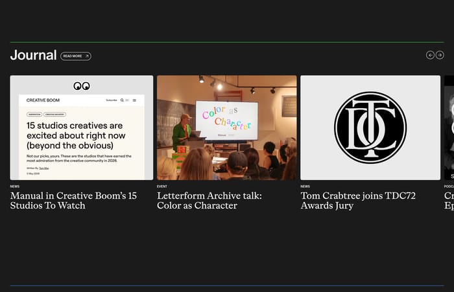
Task: Click the Journal section heading
Action: pyautogui.click(x=34, y=55)
